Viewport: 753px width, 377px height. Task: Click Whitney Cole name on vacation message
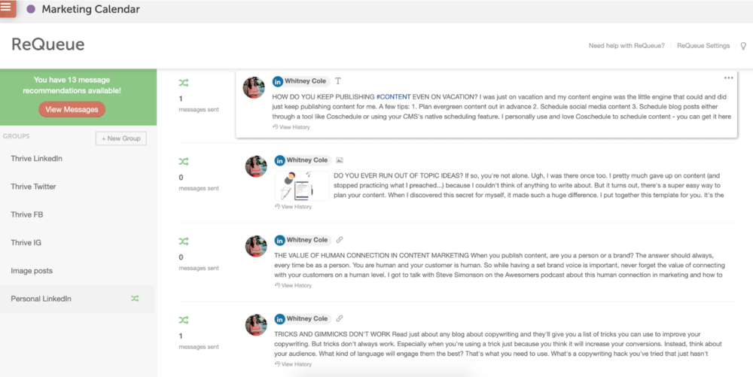[306, 81]
